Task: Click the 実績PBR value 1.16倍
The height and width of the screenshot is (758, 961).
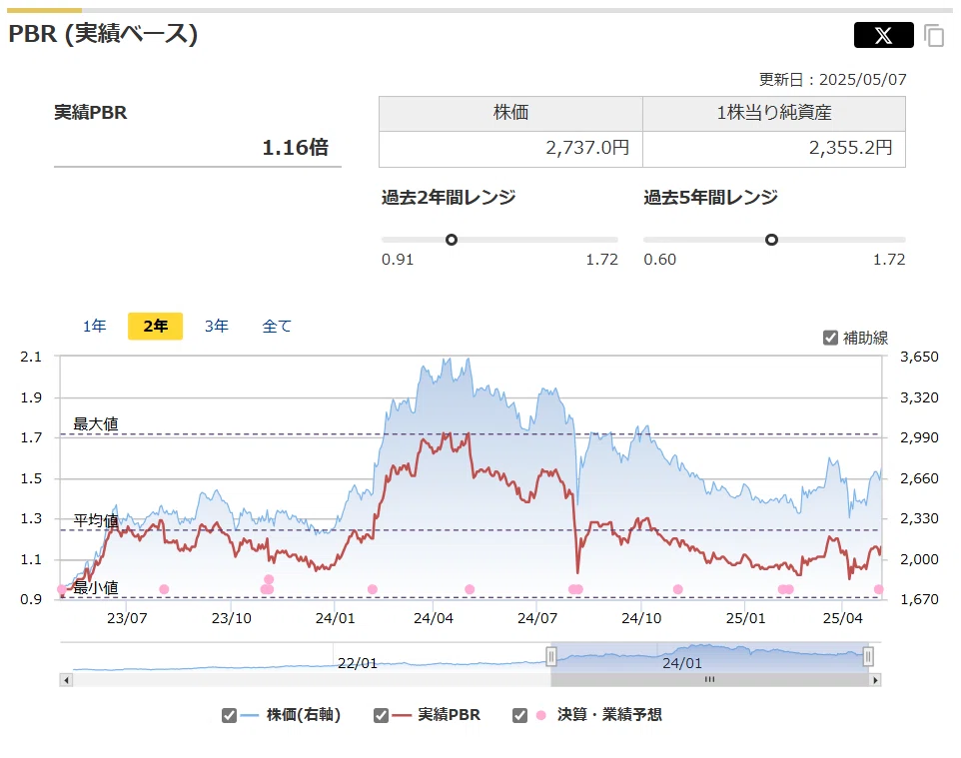Action: (x=296, y=147)
